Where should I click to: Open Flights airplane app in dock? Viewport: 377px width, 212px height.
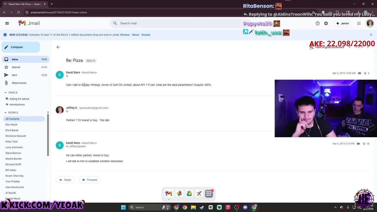(199, 193)
